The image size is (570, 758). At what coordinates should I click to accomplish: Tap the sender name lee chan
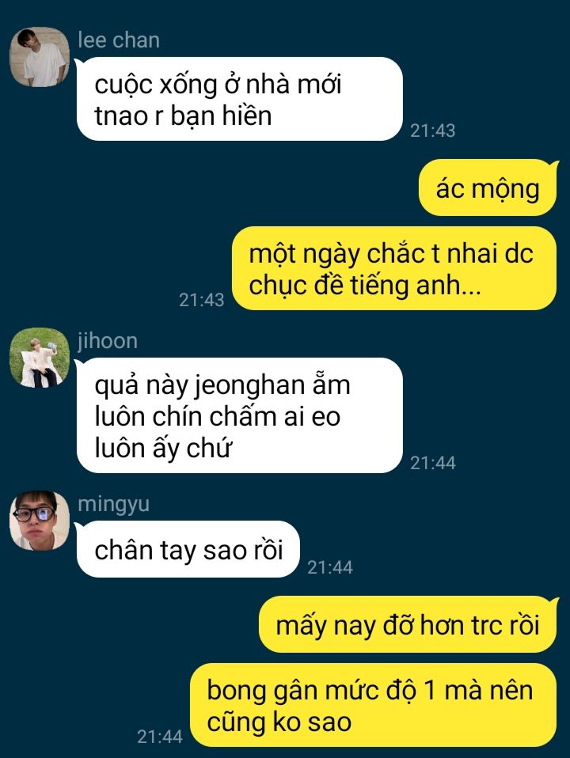coord(119,40)
